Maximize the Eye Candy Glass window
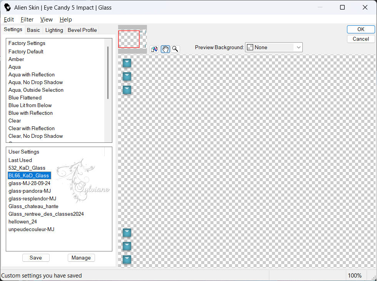This screenshot has height=281, width=377. 342,7
